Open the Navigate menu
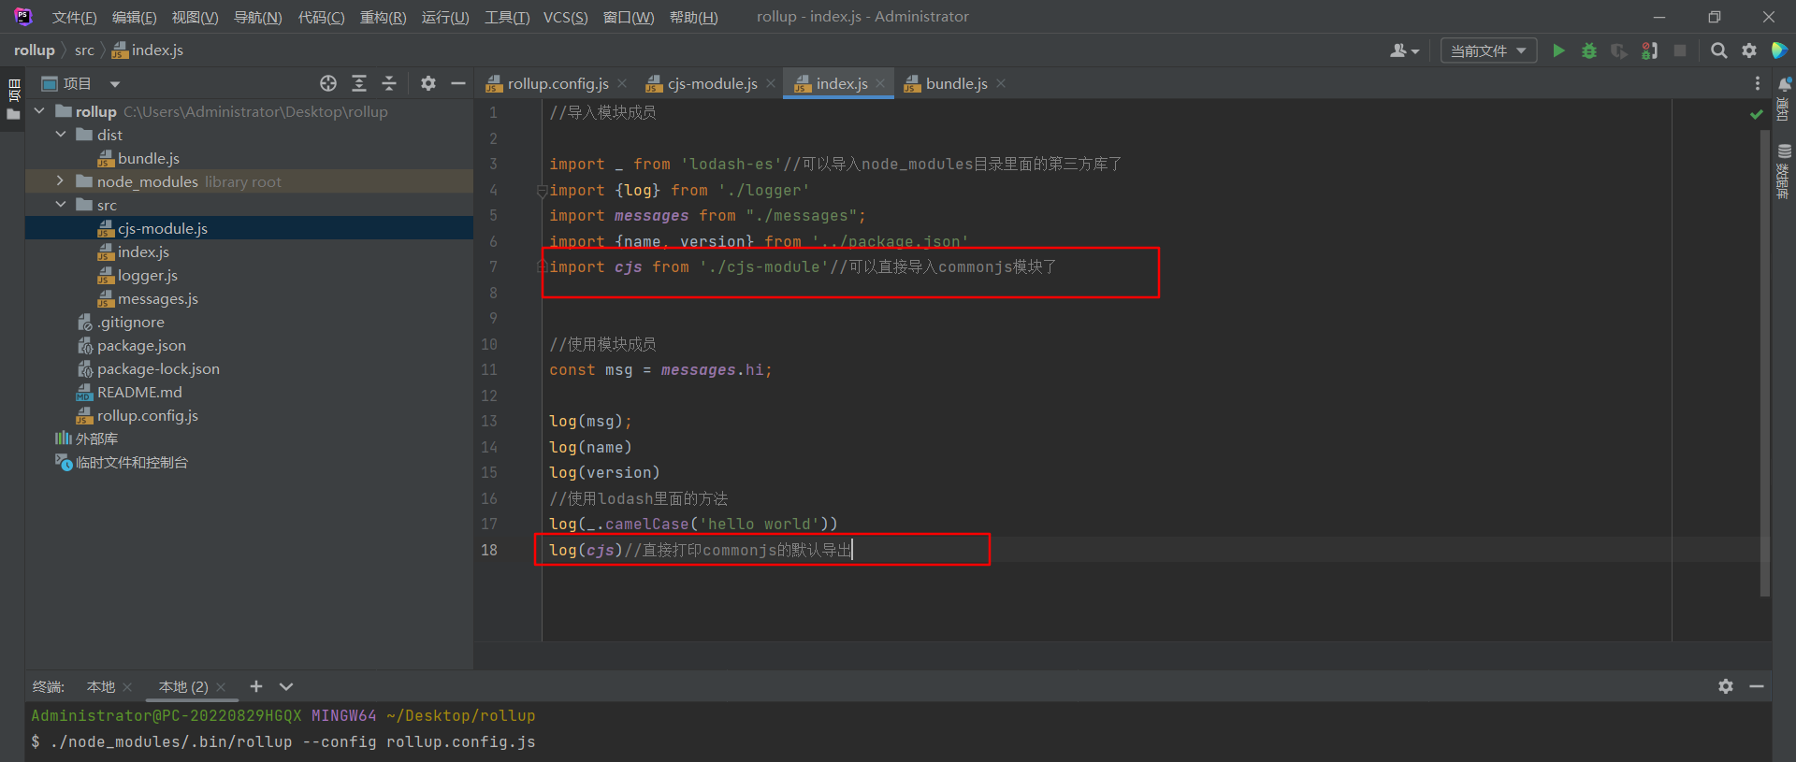 point(257,17)
